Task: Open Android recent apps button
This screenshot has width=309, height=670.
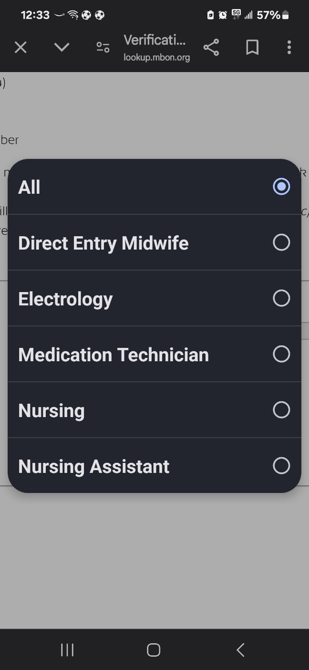Action: click(x=67, y=649)
